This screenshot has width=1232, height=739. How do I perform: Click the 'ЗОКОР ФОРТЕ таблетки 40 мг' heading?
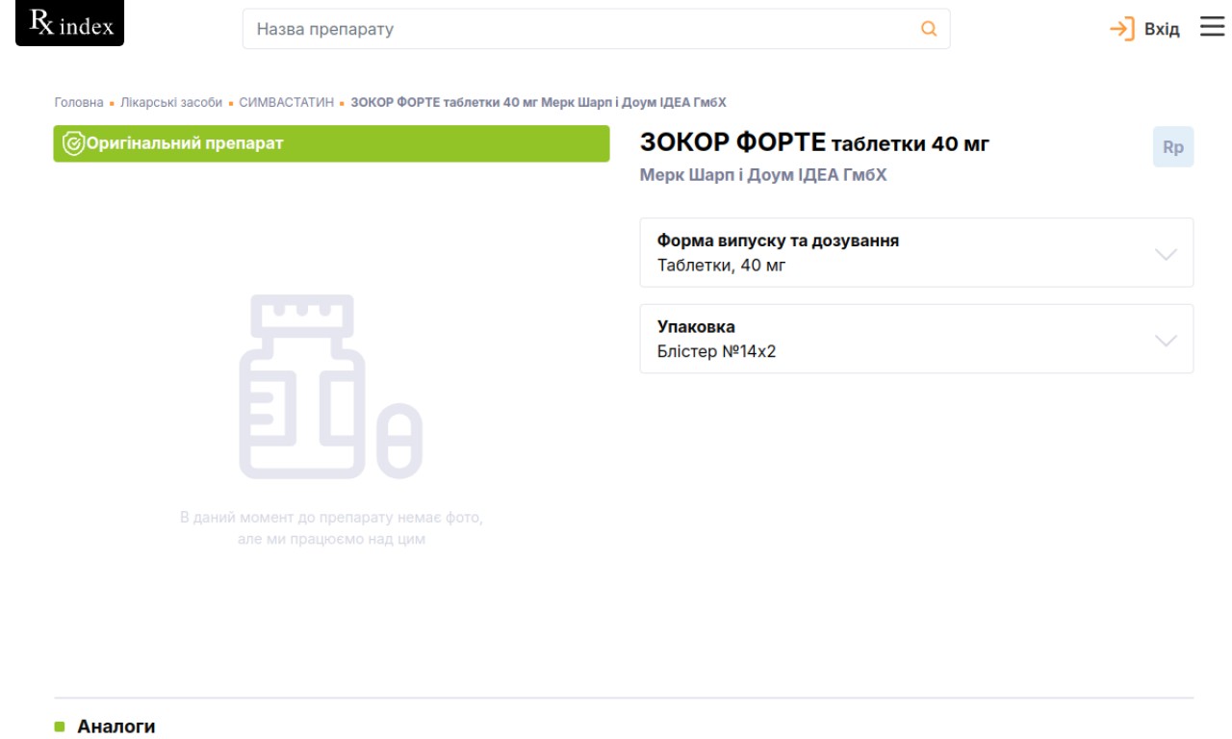814,143
